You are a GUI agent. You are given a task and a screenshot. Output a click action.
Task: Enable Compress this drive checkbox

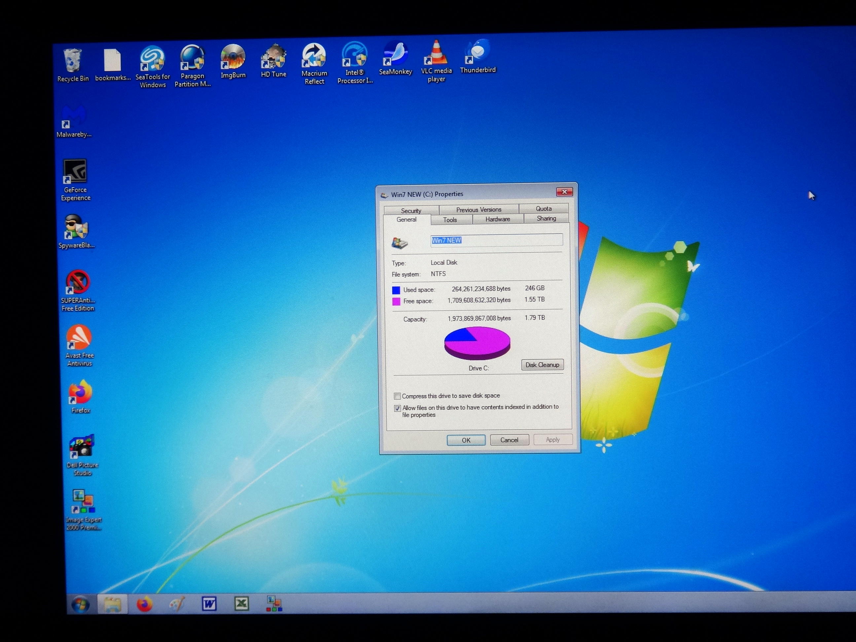point(397,396)
